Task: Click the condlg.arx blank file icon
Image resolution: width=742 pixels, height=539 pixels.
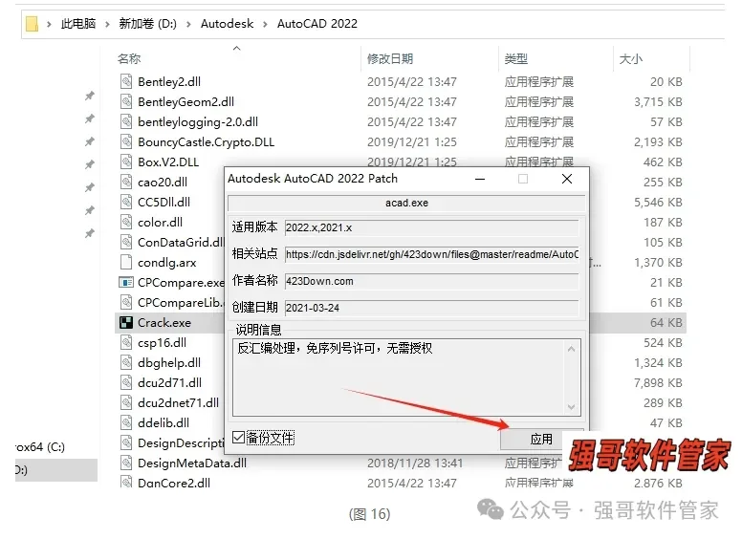Action: tap(126, 262)
